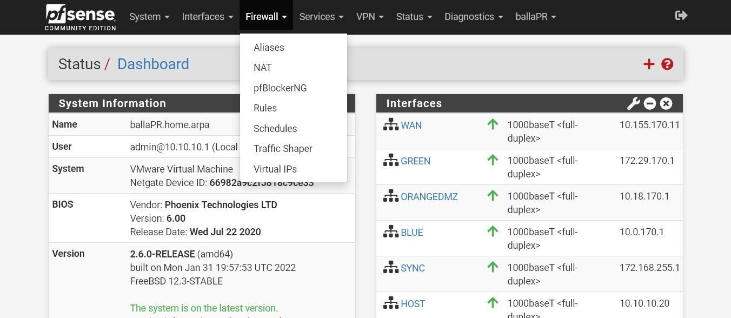The height and width of the screenshot is (318, 731).
Task: Open Firewall Aliases
Action: pyautogui.click(x=269, y=48)
